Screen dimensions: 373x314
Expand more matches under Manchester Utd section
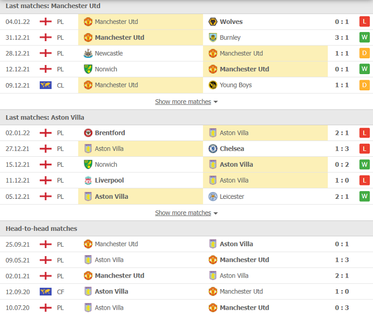click(x=186, y=102)
